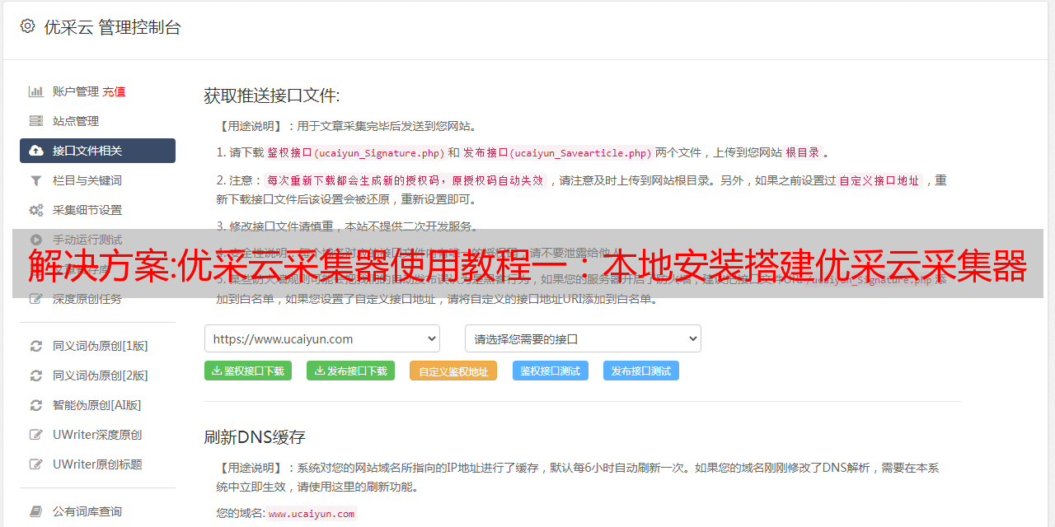Open UWriter深度原创 in the sidebar
Viewport: 1055px width, 527px height.
click(x=97, y=435)
